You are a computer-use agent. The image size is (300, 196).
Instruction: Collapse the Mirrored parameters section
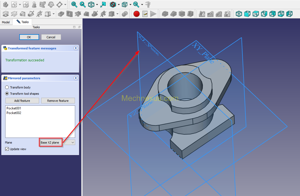76,78
